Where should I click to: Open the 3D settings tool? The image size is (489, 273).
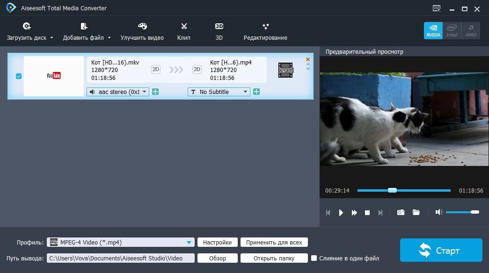point(219,31)
